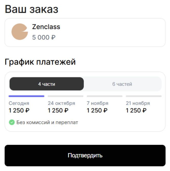
Task: Click the 5 000 ₽ order total
Action: click(x=44, y=38)
